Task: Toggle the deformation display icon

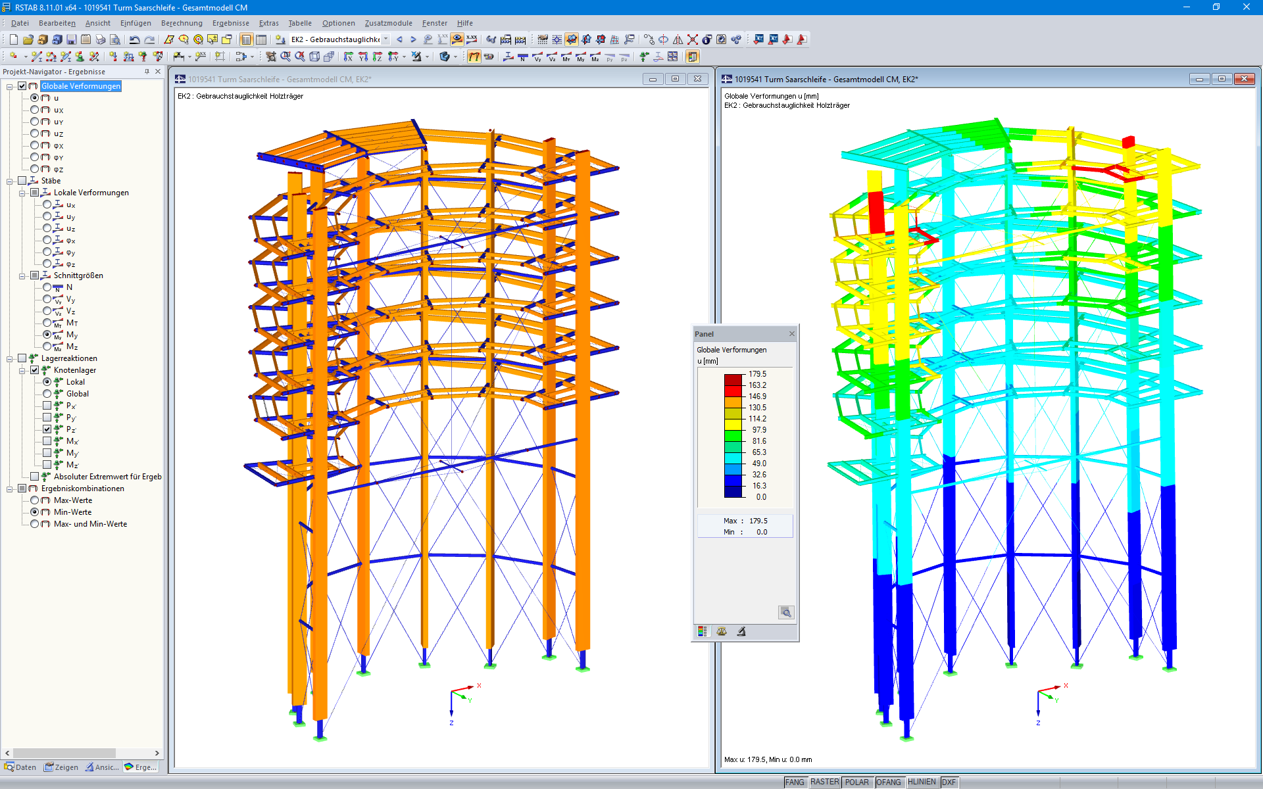Action: click(474, 57)
